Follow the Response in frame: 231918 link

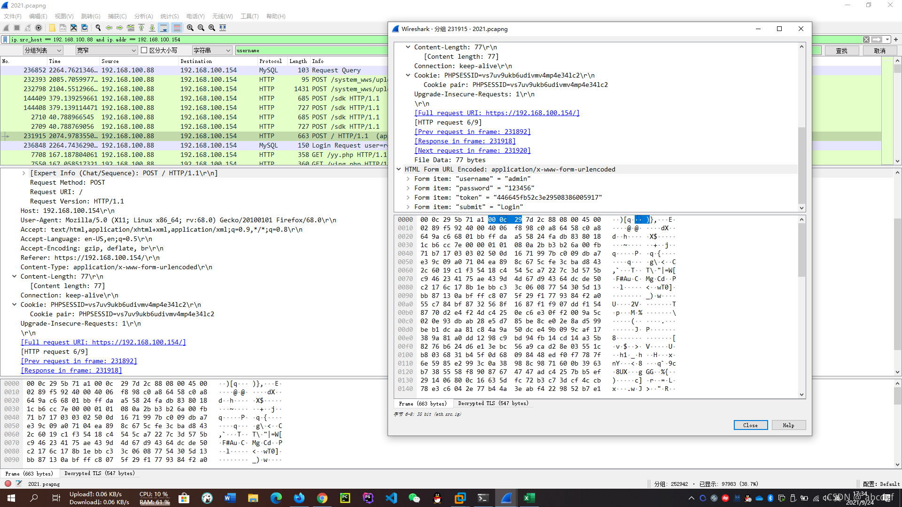click(465, 141)
